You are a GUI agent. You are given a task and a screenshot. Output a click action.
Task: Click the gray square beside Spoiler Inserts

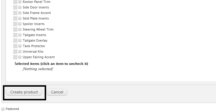[15, 24]
